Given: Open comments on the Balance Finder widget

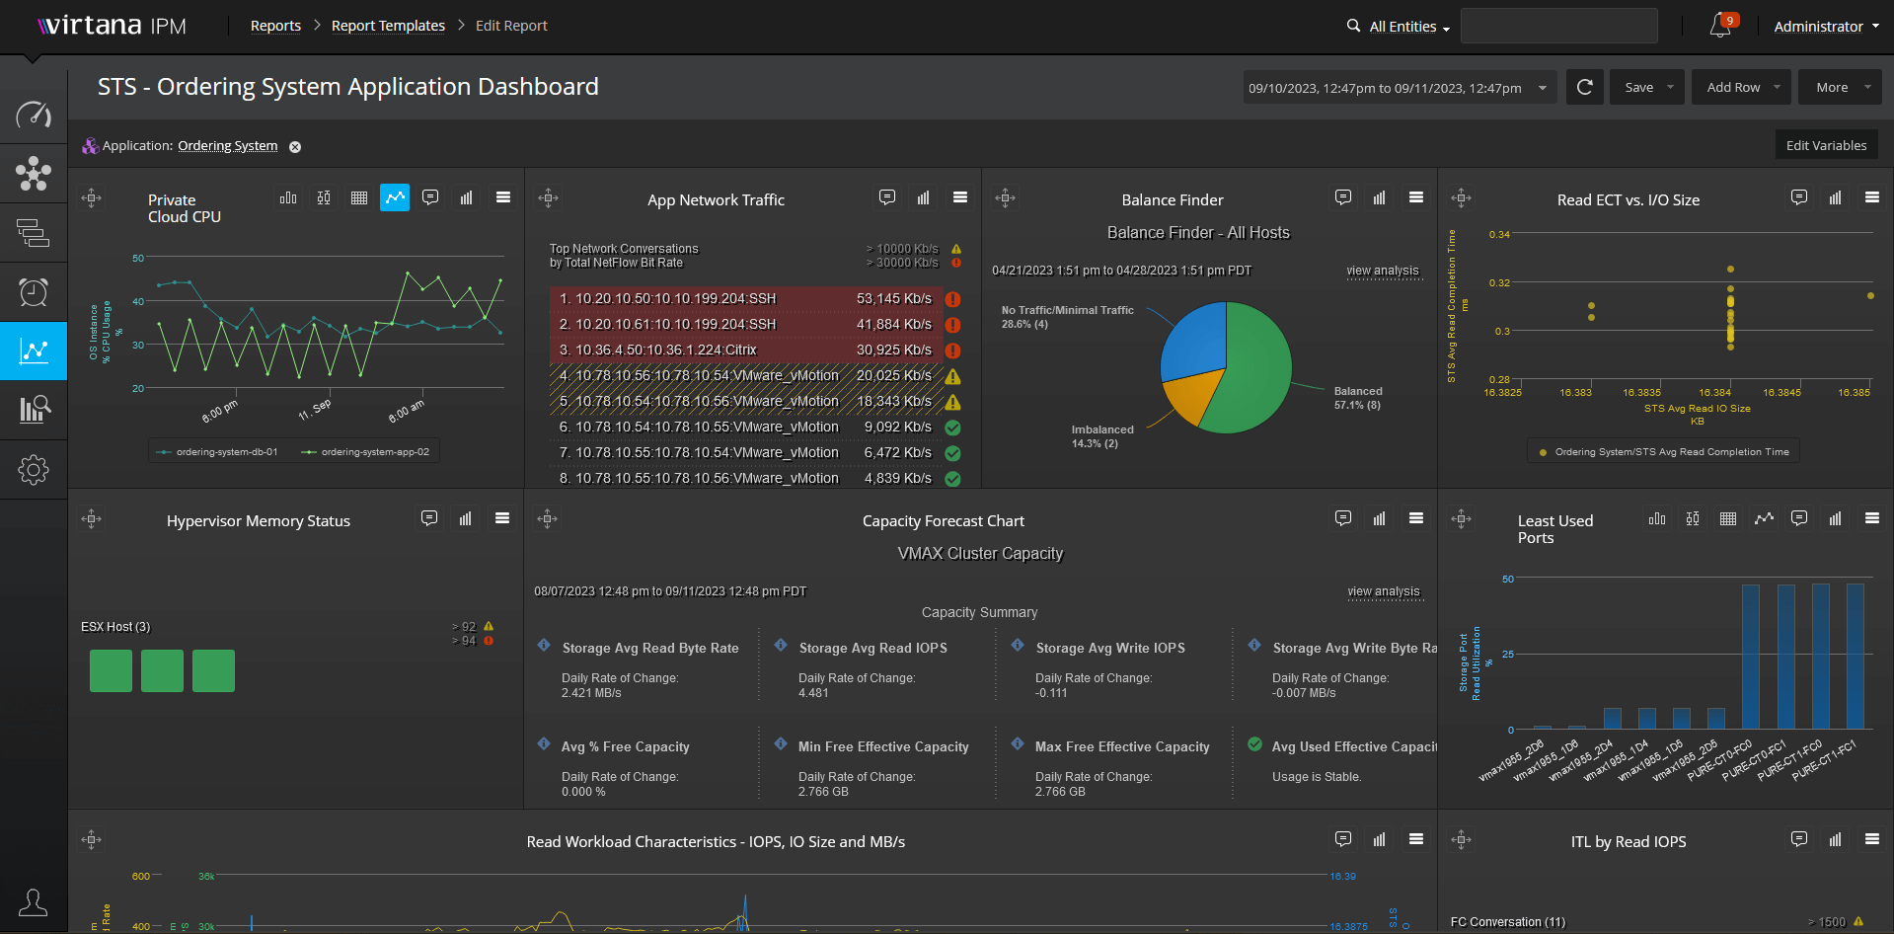Looking at the screenshot, I should tap(1343, 197).
